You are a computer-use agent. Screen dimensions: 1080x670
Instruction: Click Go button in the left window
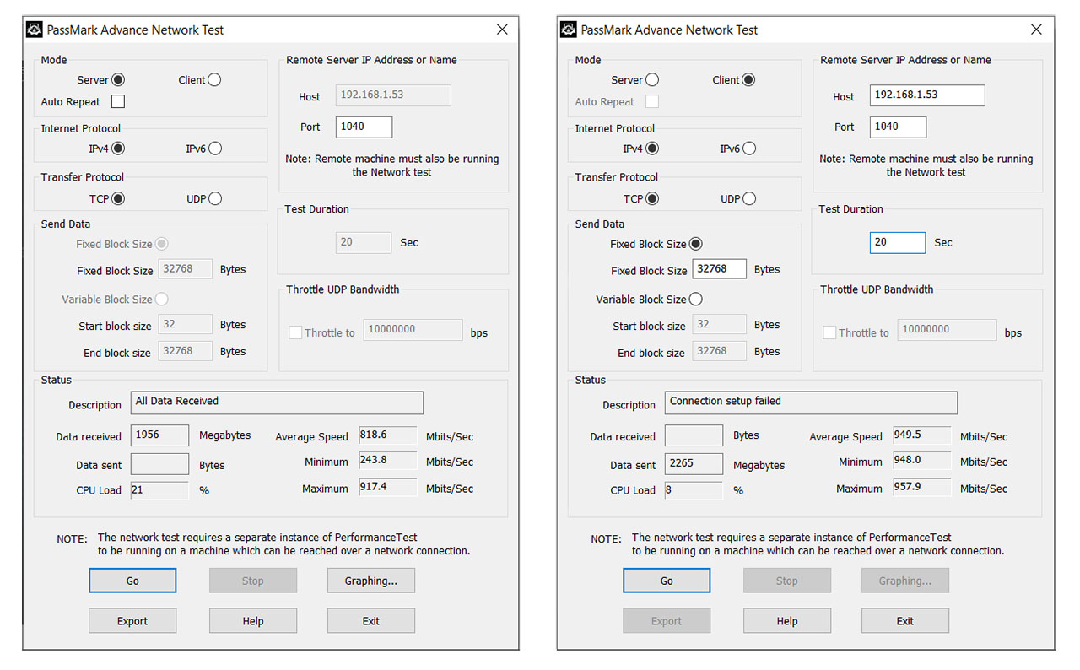click(x=132, y=581)
